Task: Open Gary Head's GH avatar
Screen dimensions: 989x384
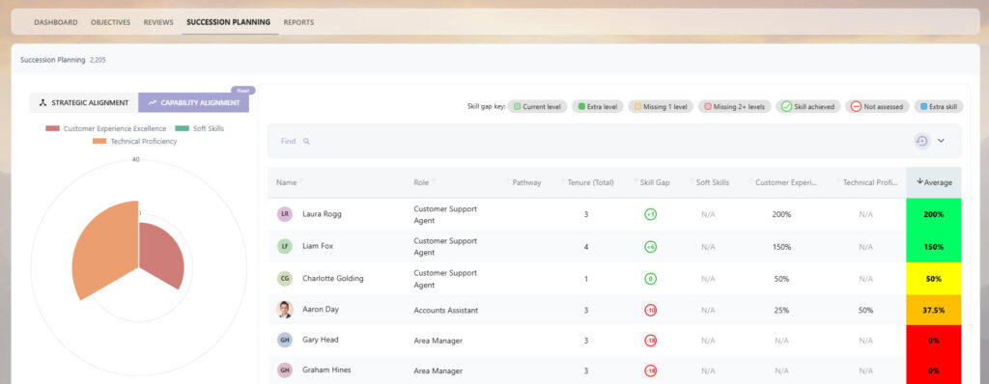Action: [285, 340]
